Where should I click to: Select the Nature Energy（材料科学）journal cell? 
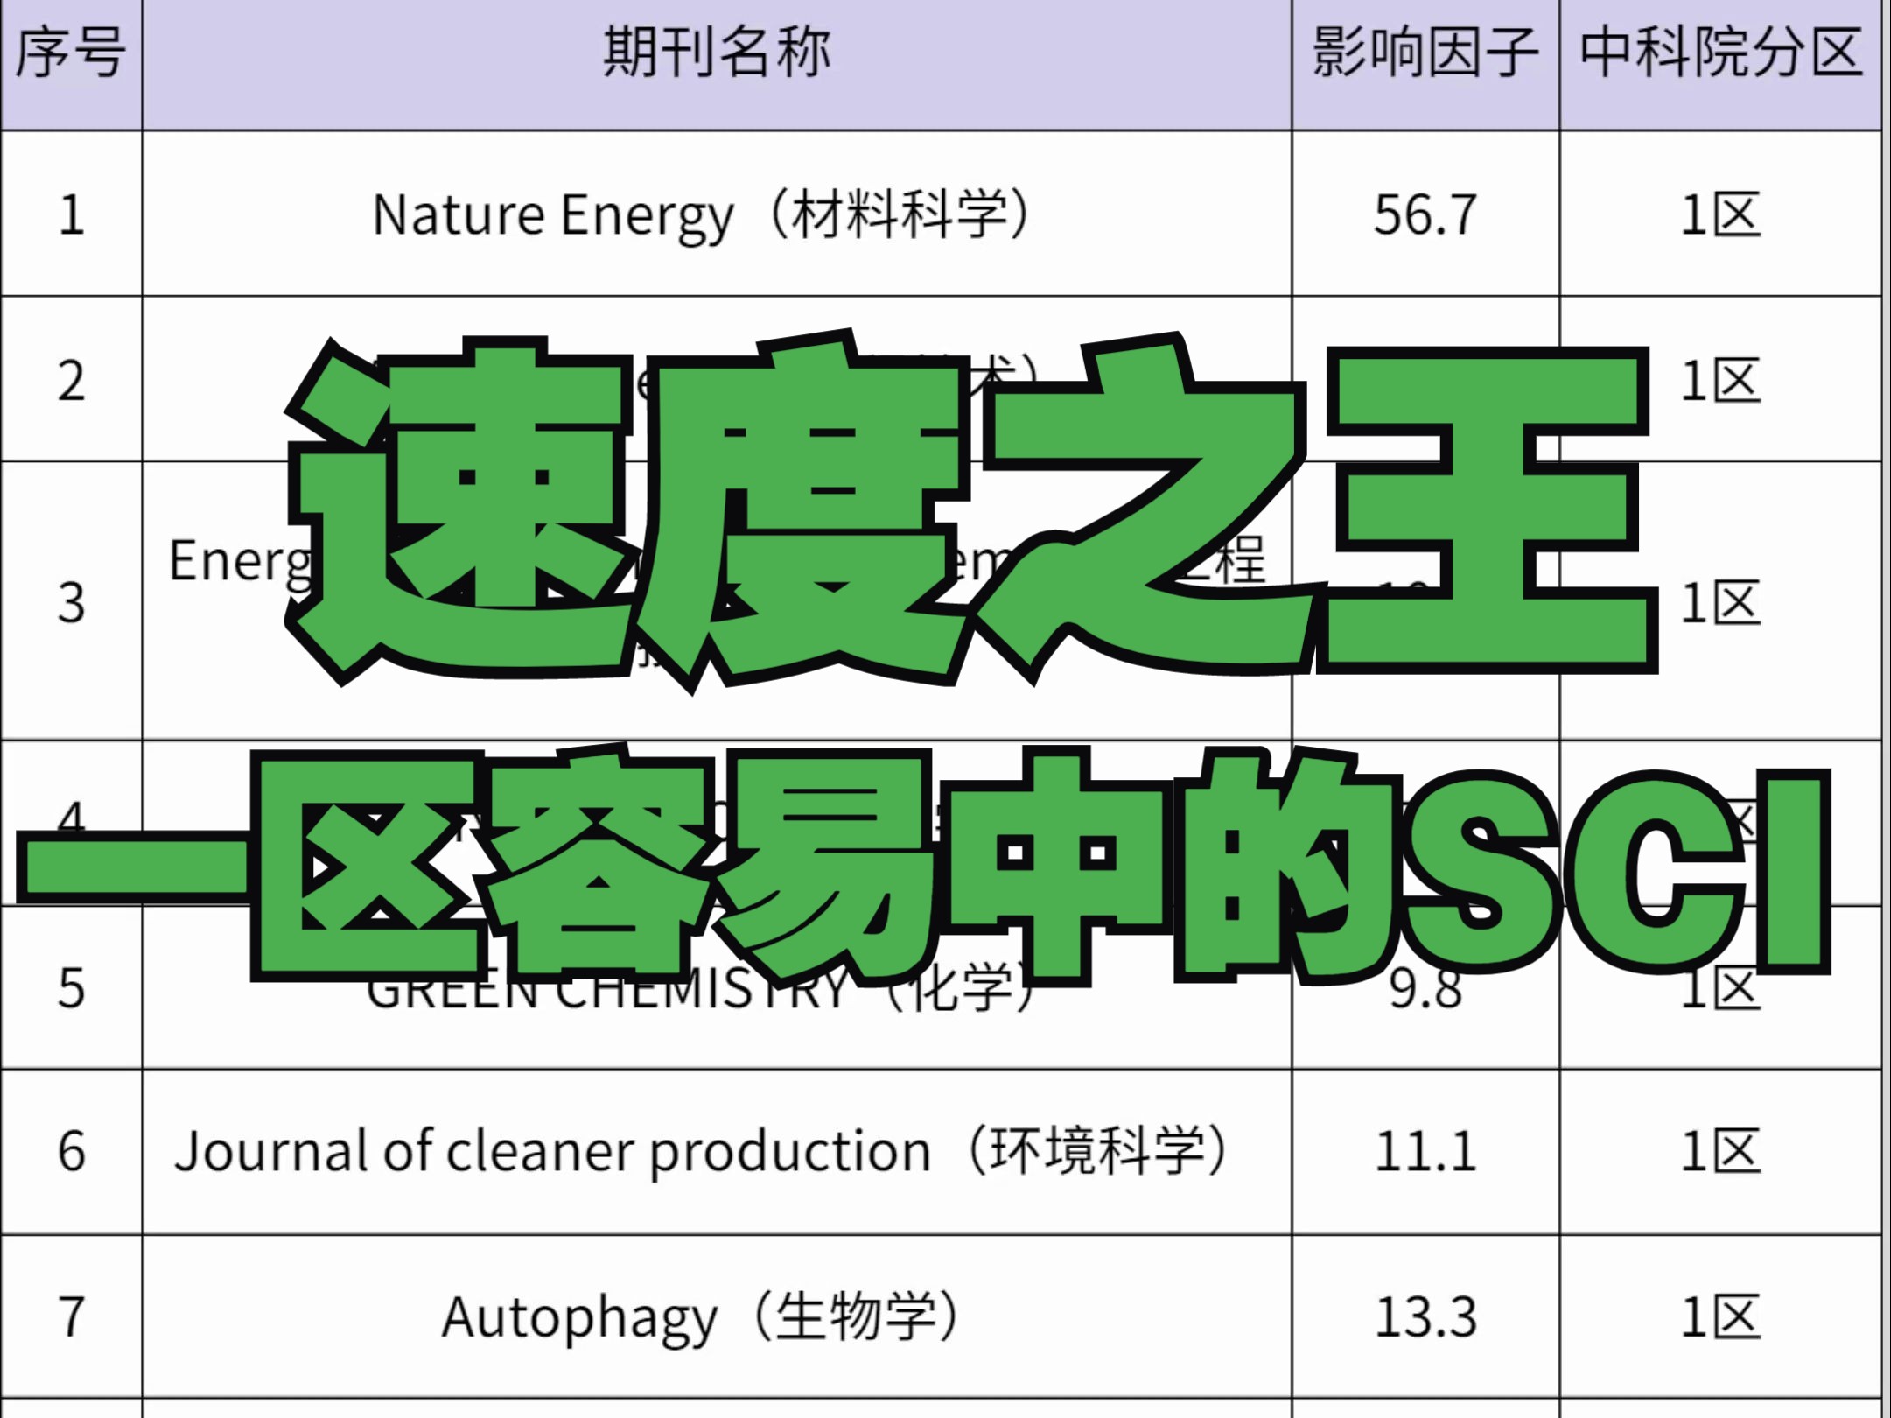(717, 214)
